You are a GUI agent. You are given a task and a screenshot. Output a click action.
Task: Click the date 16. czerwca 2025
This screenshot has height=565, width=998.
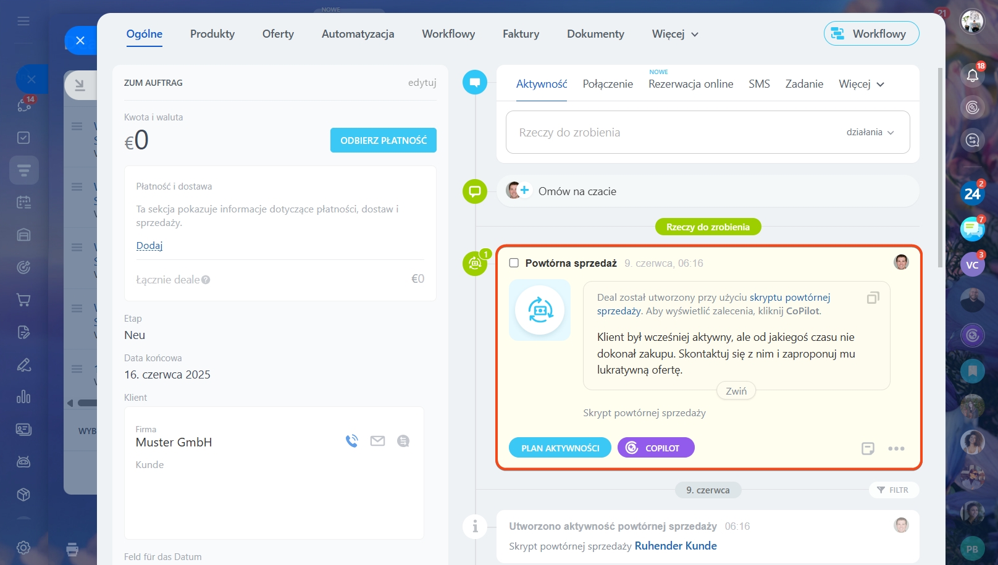coord(167,375)
